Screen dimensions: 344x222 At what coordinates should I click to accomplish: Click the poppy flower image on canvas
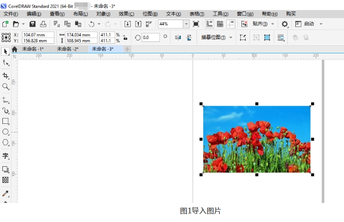coord(256,139)
